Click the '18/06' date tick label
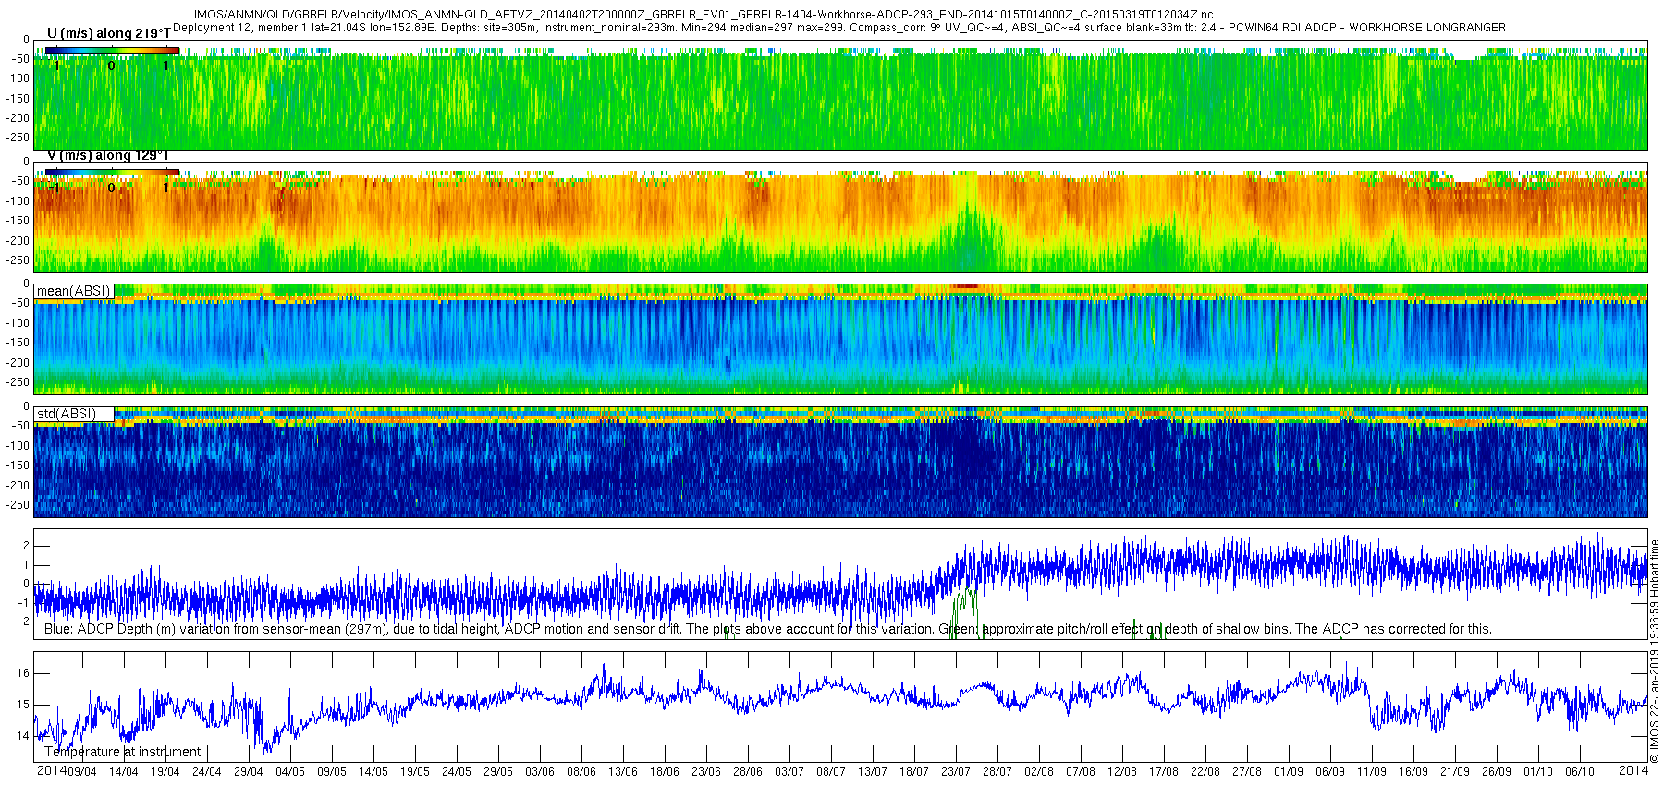Viewport: 1664px width, 785px height. point(665,772)
